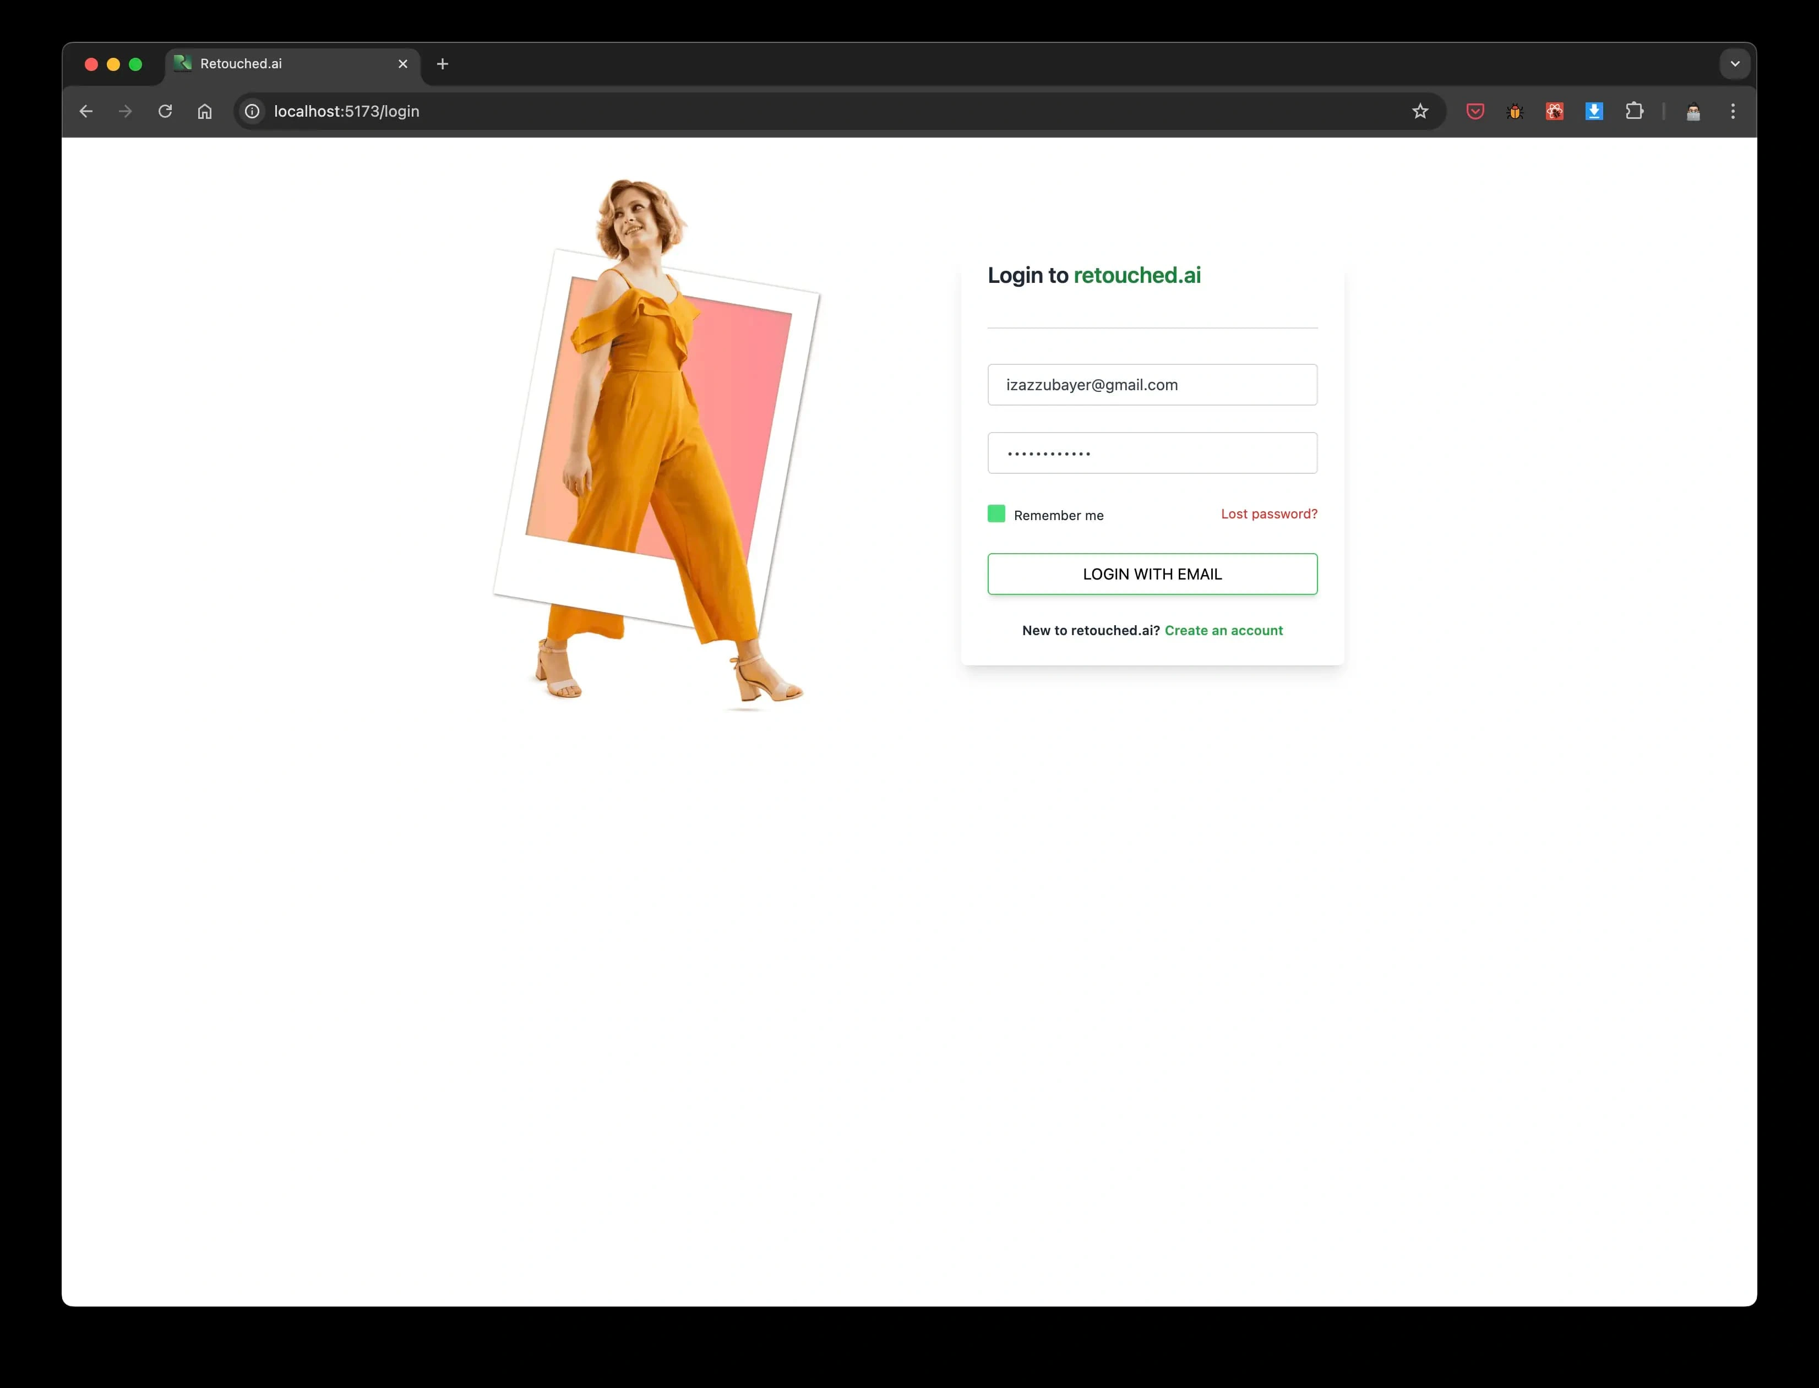Click the password input field
This screenshot has height=1388, width=1819.
tap(1152, 453)
